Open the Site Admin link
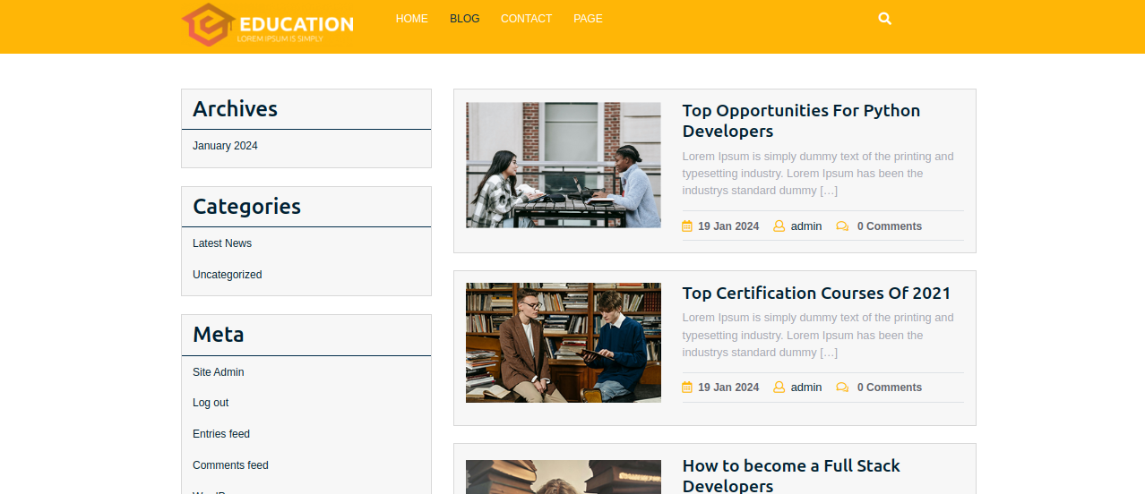 (218, 372)
